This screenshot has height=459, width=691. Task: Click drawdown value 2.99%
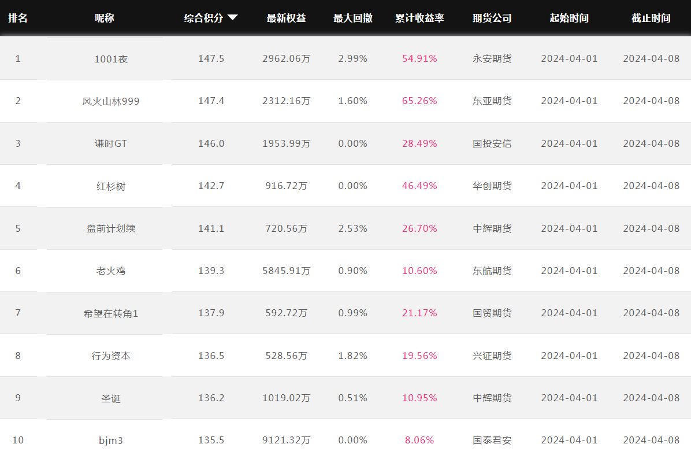point(353,58)
